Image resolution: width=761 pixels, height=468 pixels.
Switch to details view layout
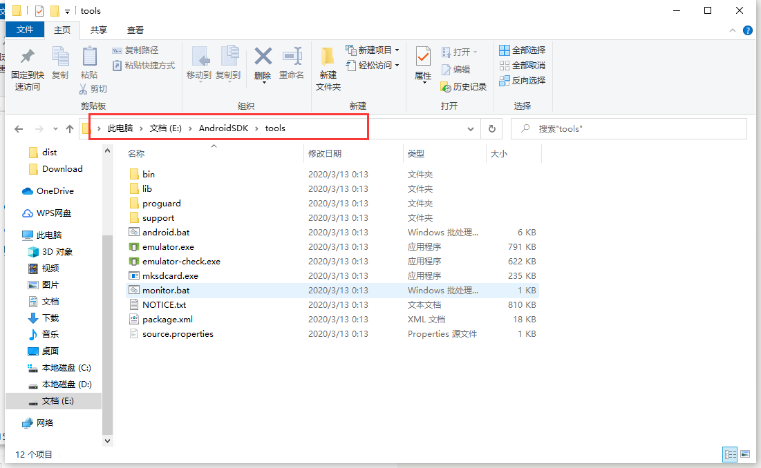pyautogui.click(x=730, y=454)
